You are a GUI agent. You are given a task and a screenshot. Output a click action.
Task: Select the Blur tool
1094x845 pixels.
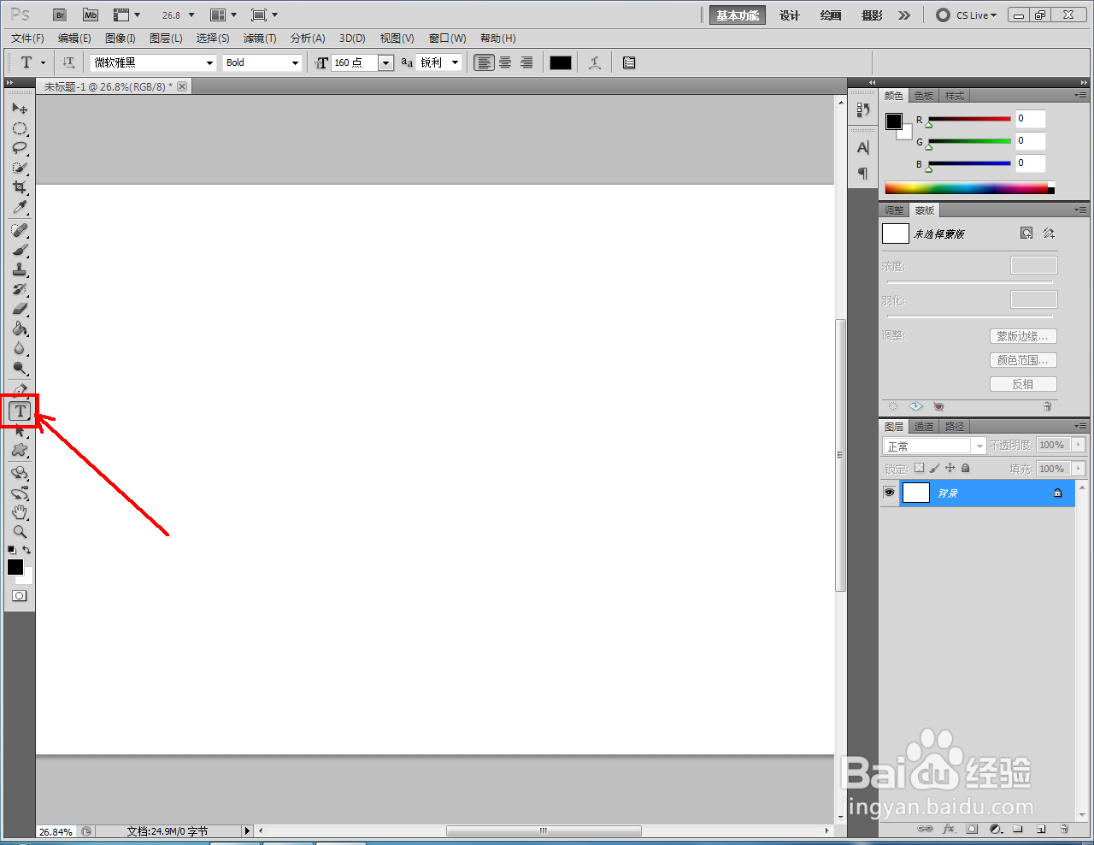20,348
